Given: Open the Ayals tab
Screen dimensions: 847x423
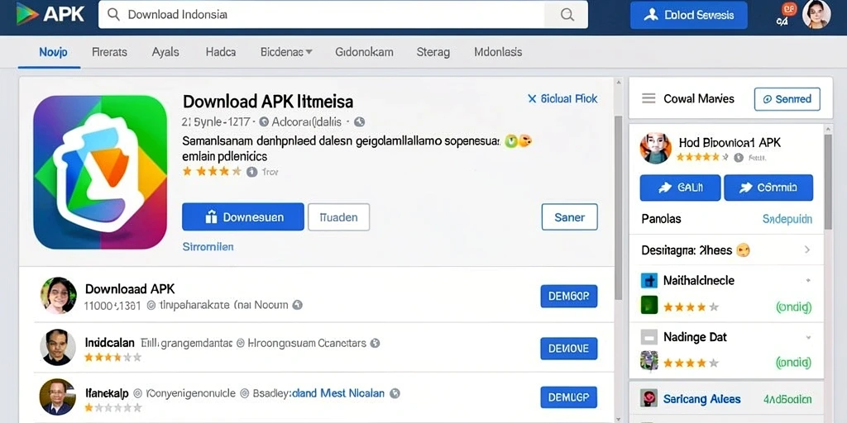Looking at the screenshot, I should 165,52.
